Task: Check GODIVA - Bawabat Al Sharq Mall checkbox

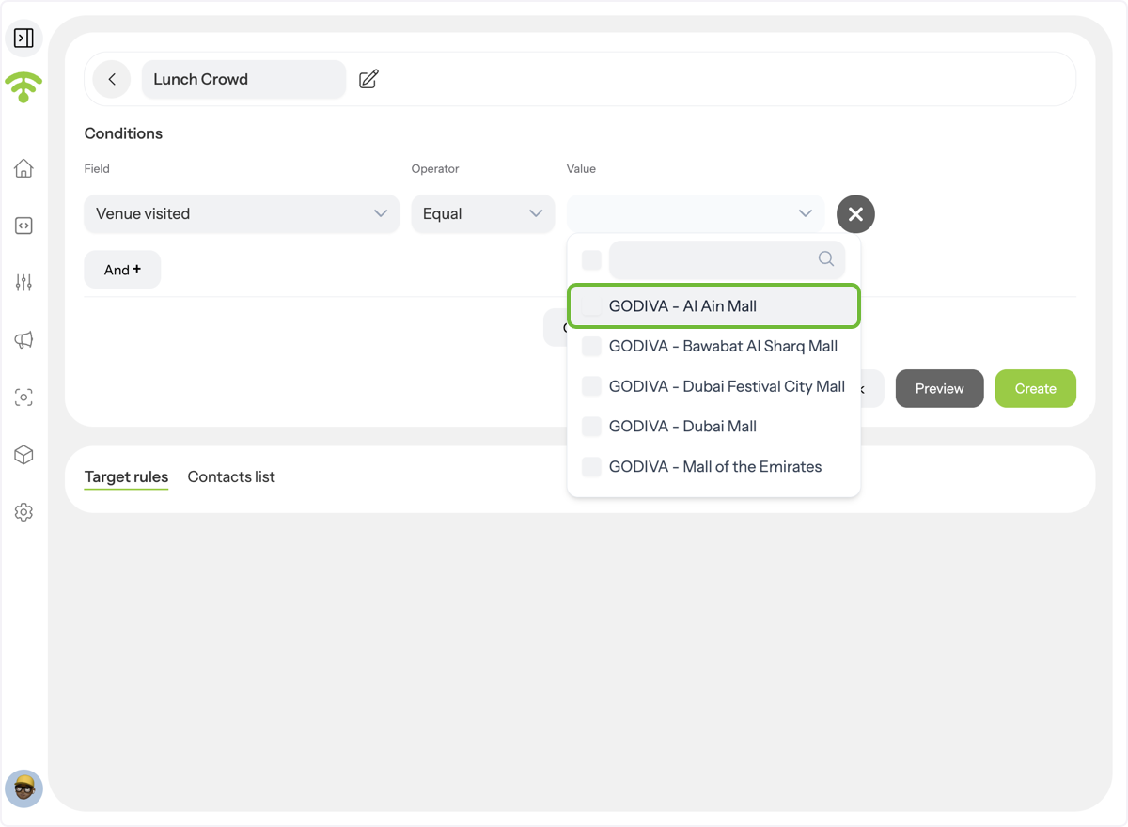Action: (591, 346)
